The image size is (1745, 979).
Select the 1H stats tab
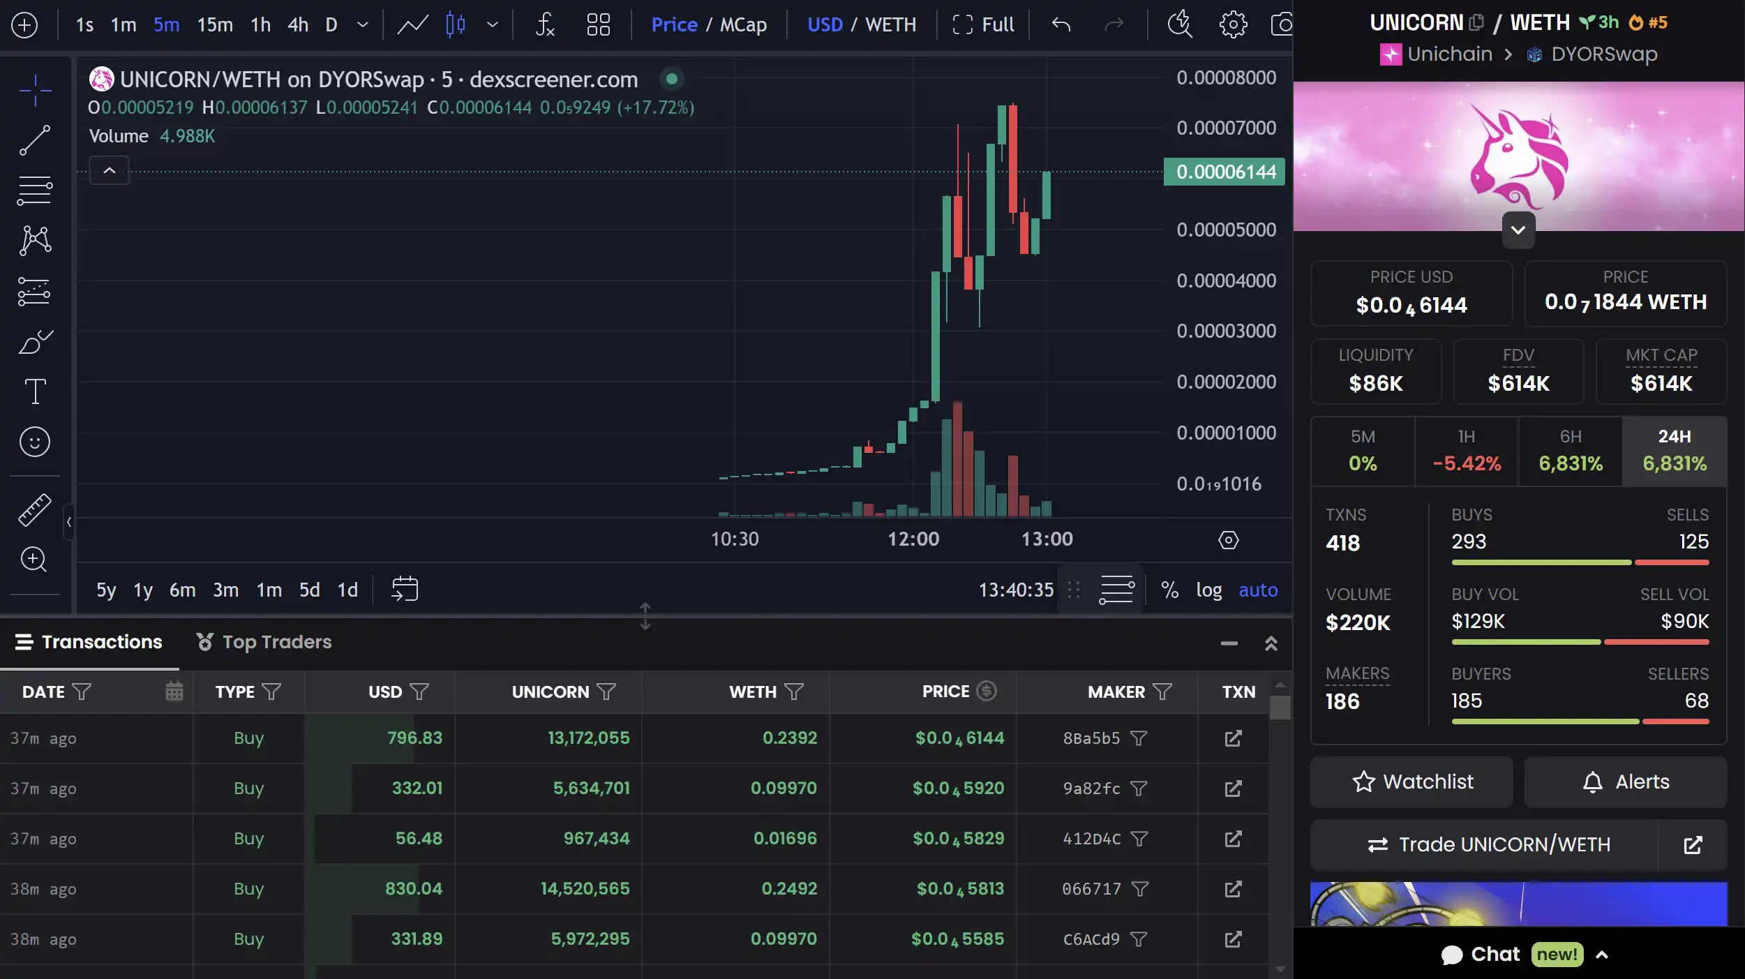click(1466, 450)
